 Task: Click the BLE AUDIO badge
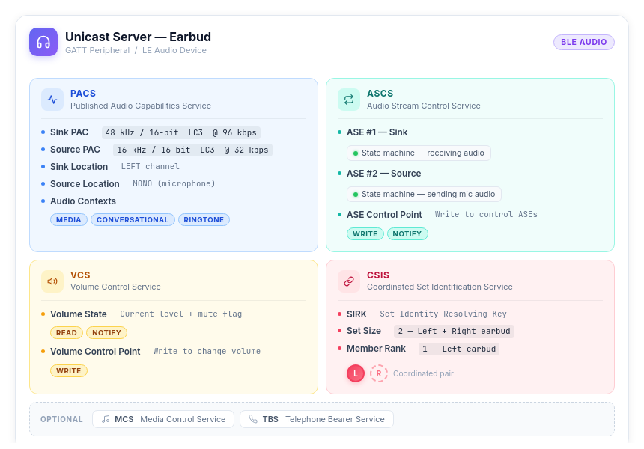583,42
